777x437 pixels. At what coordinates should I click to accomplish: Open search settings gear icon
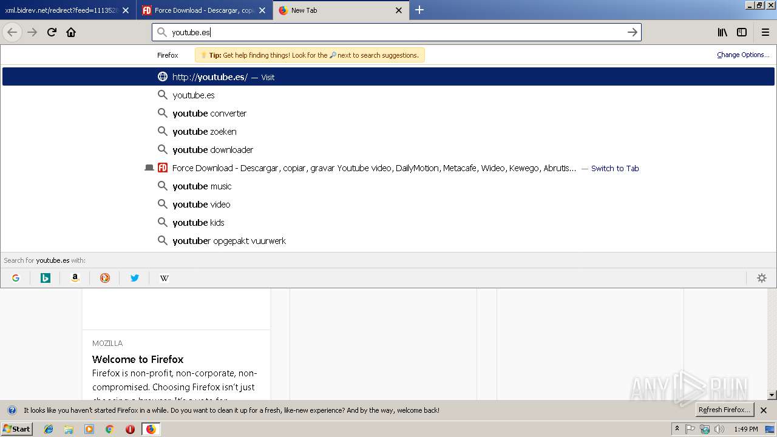pos(762,278)
